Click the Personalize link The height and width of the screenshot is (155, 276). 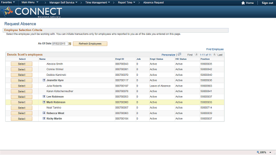tap(168, 55)
